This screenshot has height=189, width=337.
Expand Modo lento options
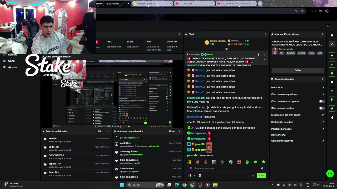(323, 87)
